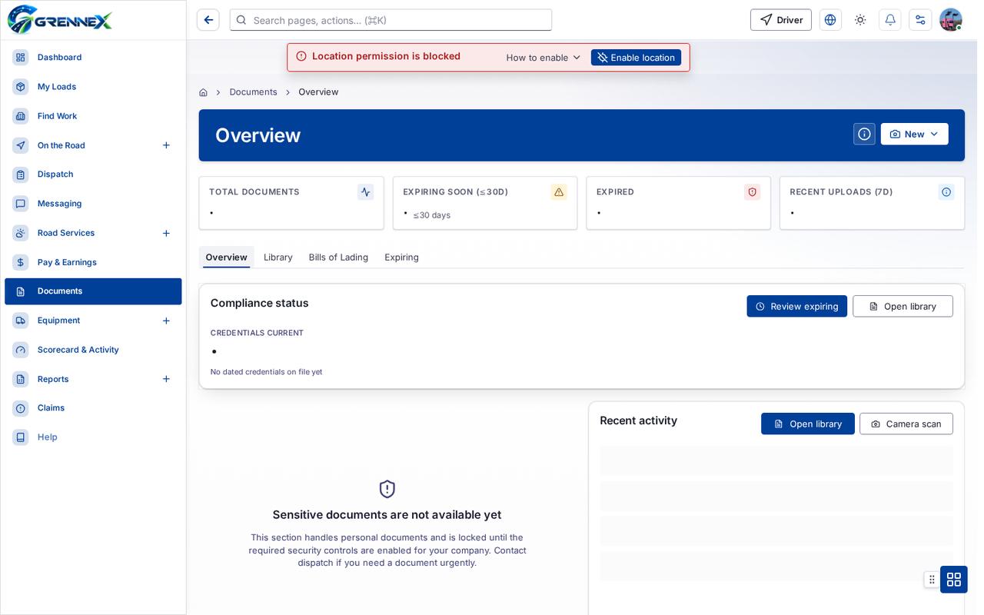Click the Total Documents activity icon
The width and height of the screenshot is (984, 615).
tap(365, 192)
